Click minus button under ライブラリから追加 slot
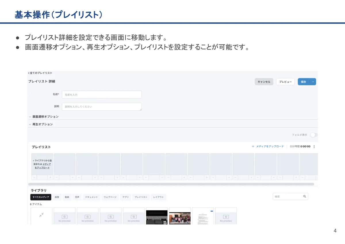This screenshot has width=345, height=244. pos(34,178)
